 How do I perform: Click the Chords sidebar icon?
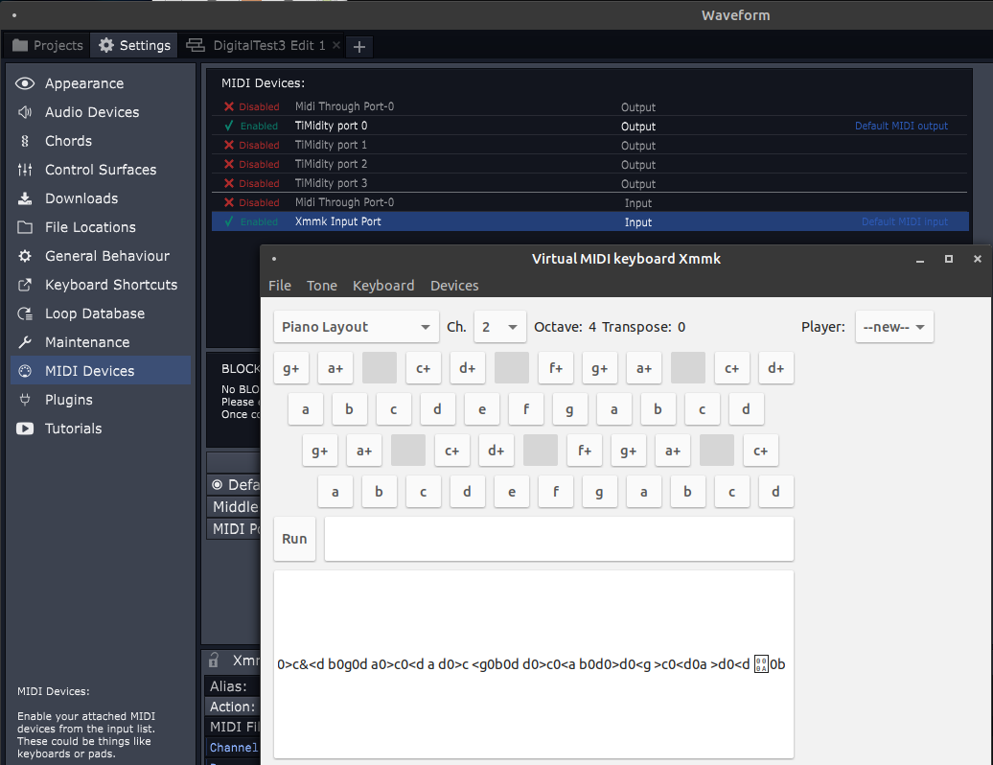point(25,141)
